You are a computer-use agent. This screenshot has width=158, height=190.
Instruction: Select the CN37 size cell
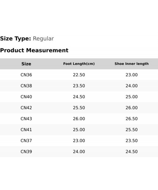[26, 141]
